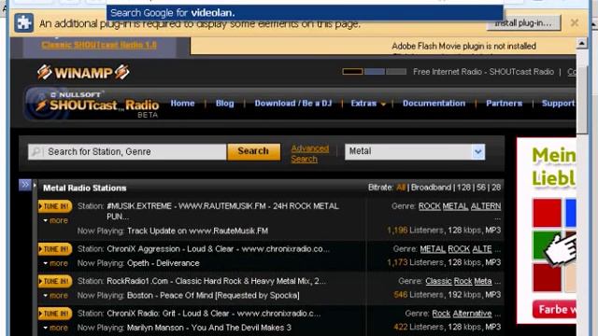The height and width of the screenshot is (336, 598).
Task: Open the Metal genre dropdown
Action: [415, 151]
